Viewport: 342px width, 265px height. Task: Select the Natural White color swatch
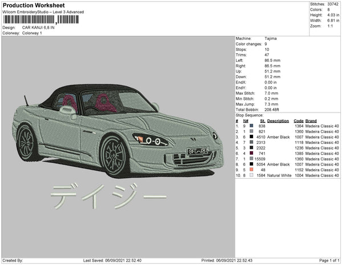coord(251,175)
